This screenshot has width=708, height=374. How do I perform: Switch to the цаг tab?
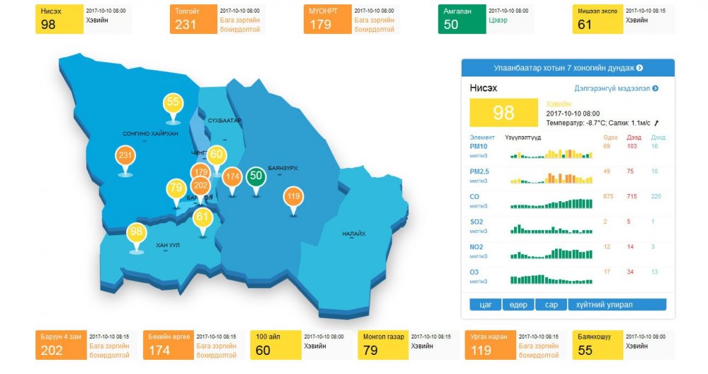[x=486, y=305]
